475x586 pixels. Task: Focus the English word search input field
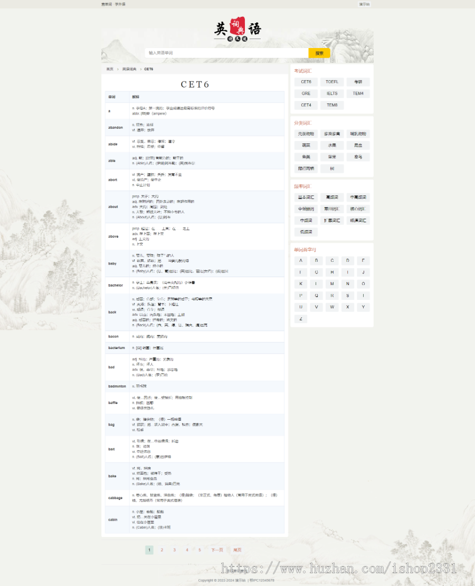pyautogui.click(x=226, y=53)
